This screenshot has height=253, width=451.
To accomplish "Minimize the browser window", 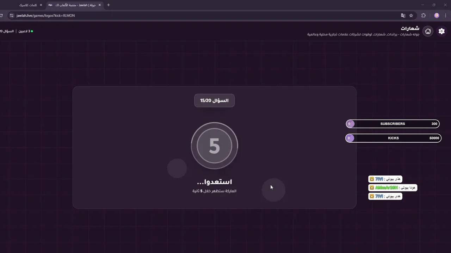I will [423, 5].
